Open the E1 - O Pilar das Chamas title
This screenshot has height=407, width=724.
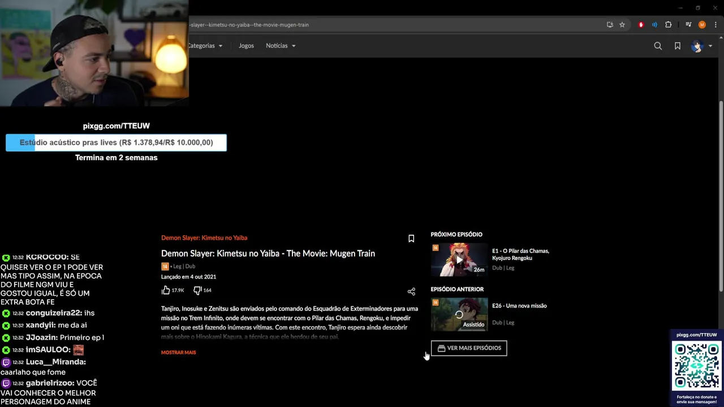coord(520,254)
